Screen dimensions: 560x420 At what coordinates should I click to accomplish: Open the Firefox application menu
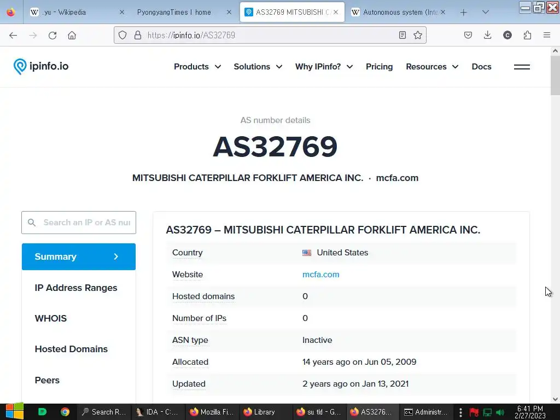[547, 35]
